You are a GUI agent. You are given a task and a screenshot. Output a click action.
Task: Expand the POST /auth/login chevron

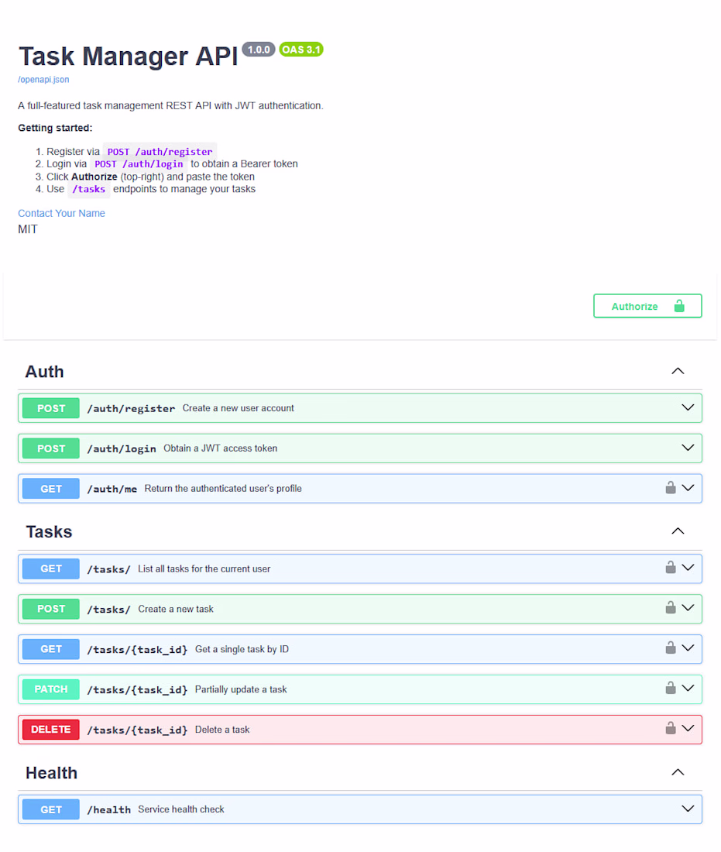688,448
